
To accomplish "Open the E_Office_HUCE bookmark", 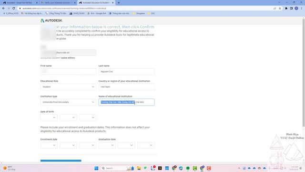I will coord(10,13).
